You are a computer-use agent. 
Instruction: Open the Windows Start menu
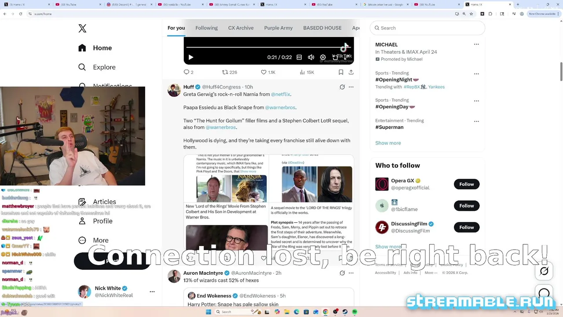208,312
